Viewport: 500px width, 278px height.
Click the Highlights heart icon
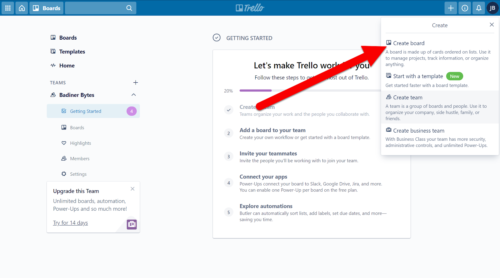[64, 143]
